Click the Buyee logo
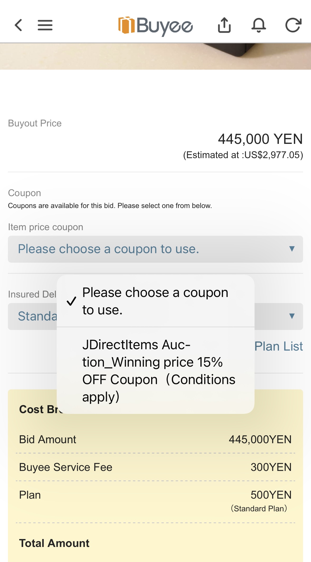Screen dimensions: 311x562 point(155,26)
